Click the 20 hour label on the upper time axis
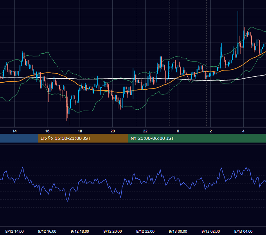The image size is (266, 235). pyautogui.click(x=113, y=131)
